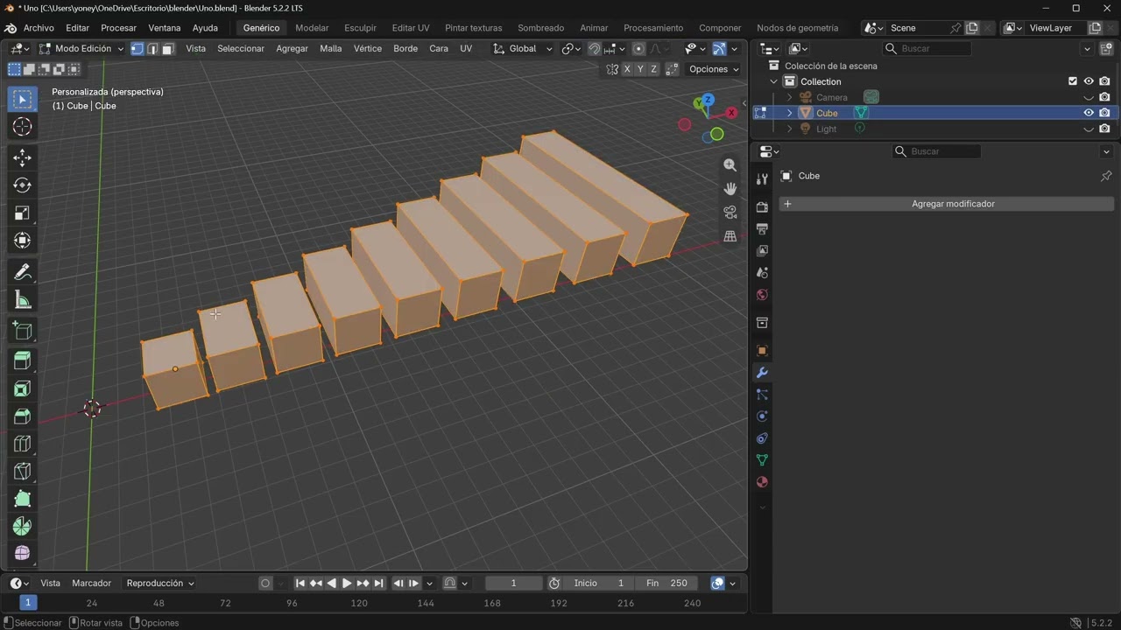Switch to the Editar UV workspace tab
1121x630 pixels.
411,28
